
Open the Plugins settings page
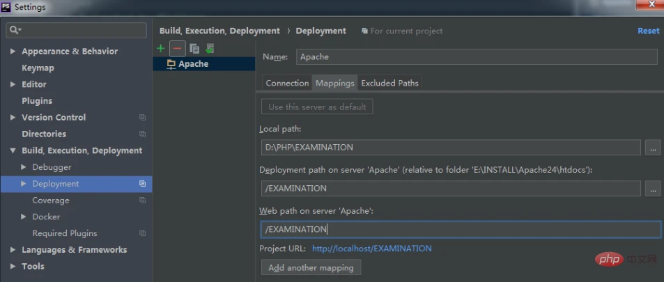(x=37, y=101)
